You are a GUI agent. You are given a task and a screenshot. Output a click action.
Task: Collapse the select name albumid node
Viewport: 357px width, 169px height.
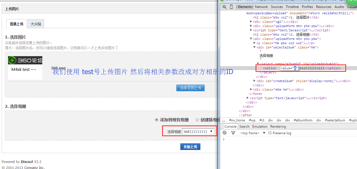258,64
